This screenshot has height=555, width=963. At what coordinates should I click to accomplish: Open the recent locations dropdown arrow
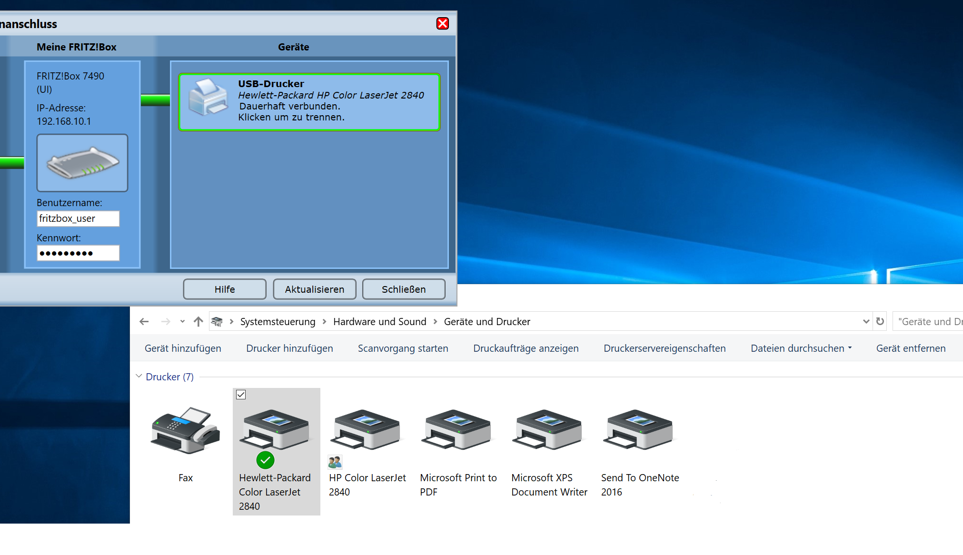[x=182, y=322]
